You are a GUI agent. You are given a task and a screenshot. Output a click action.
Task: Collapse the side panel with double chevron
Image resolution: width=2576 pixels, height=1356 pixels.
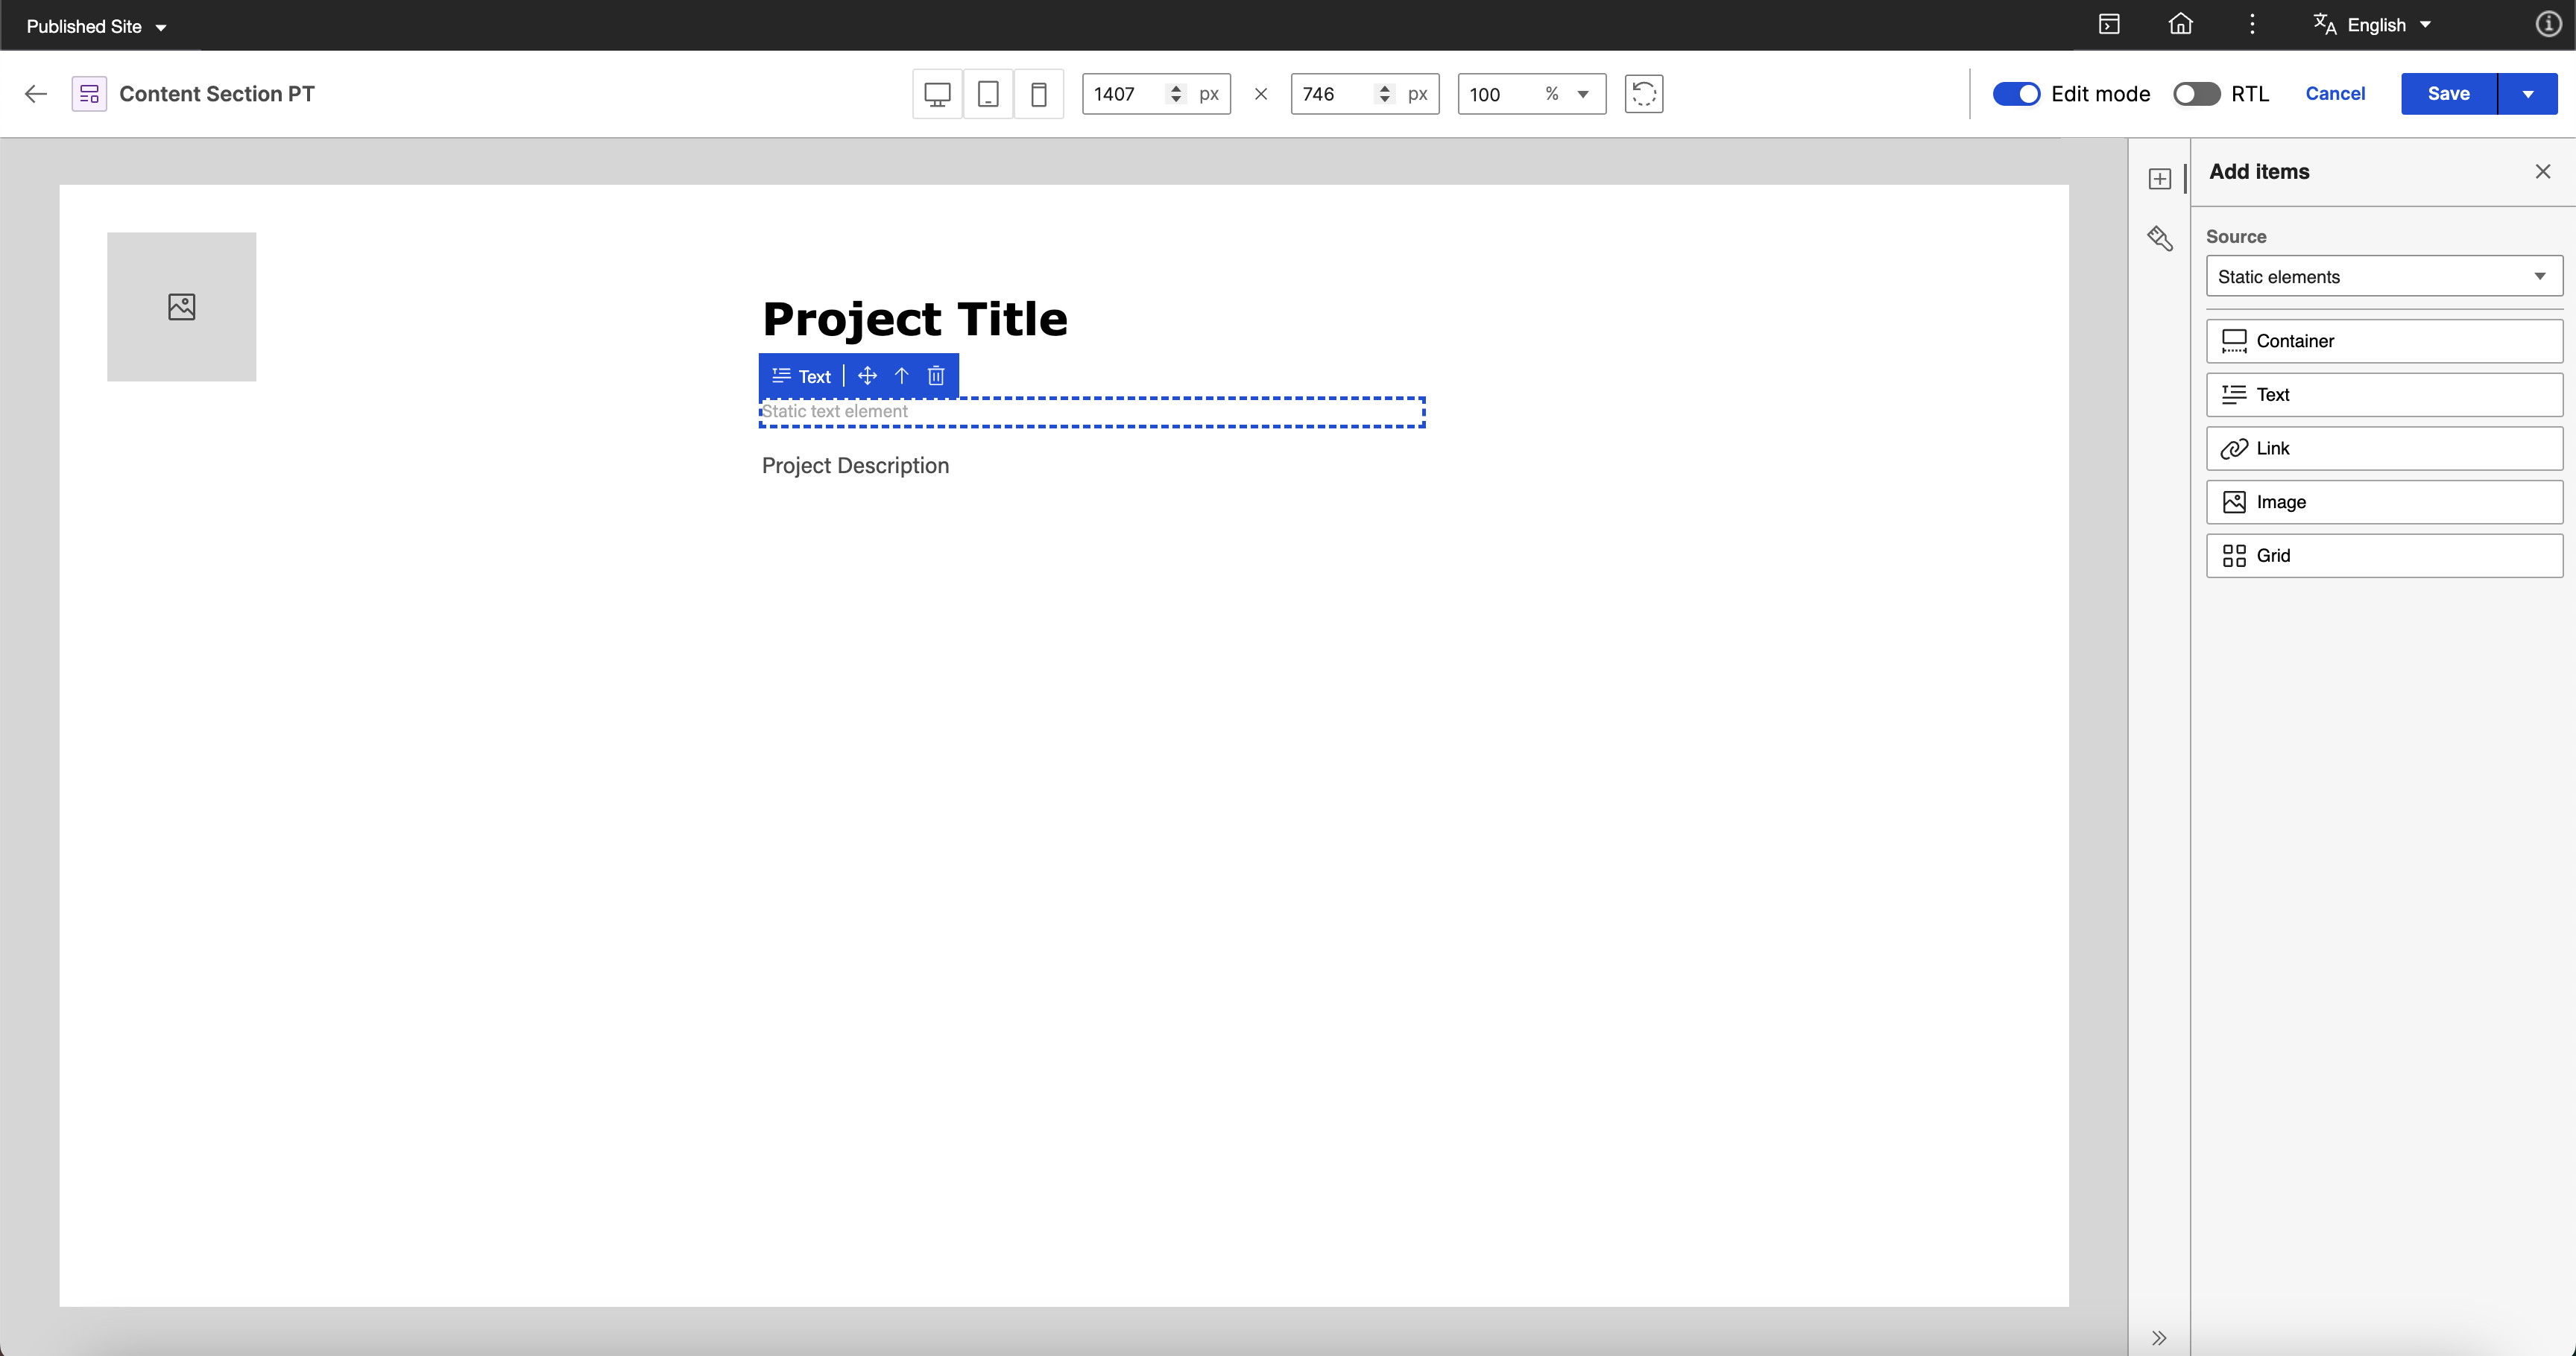tap(2159, 1337)
